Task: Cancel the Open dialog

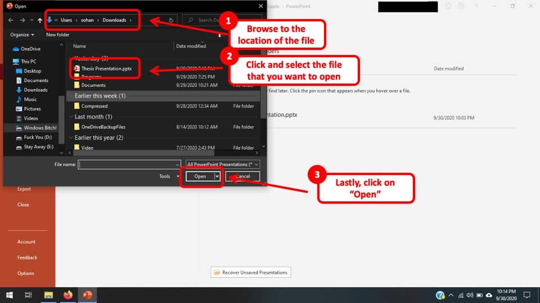Action: point(242,176)
